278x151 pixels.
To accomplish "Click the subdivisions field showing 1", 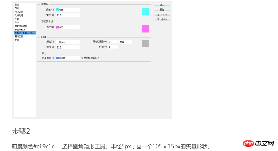I will click(113, 47).
